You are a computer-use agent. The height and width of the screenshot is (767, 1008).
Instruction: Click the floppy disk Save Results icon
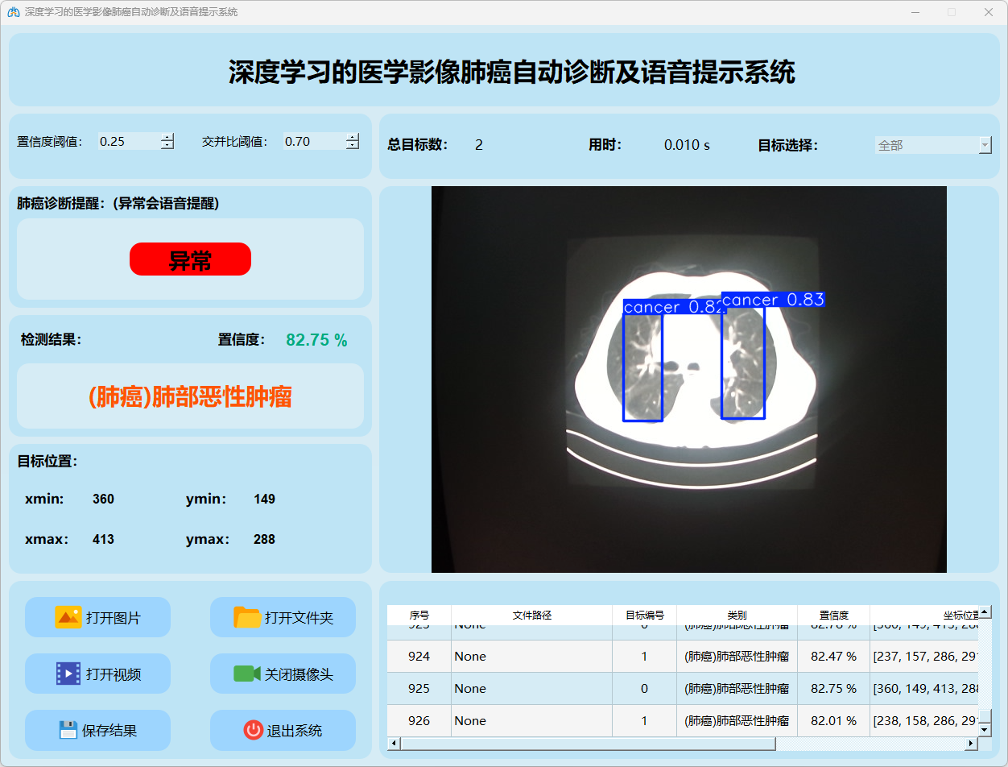point(68,730)
